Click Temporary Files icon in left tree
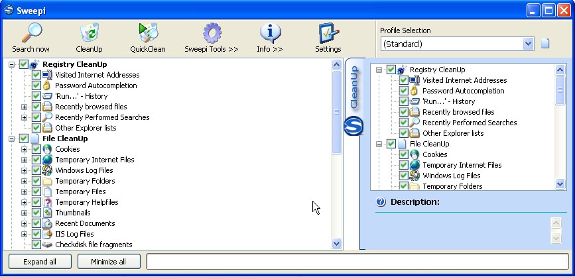 (x=47, y=192)
